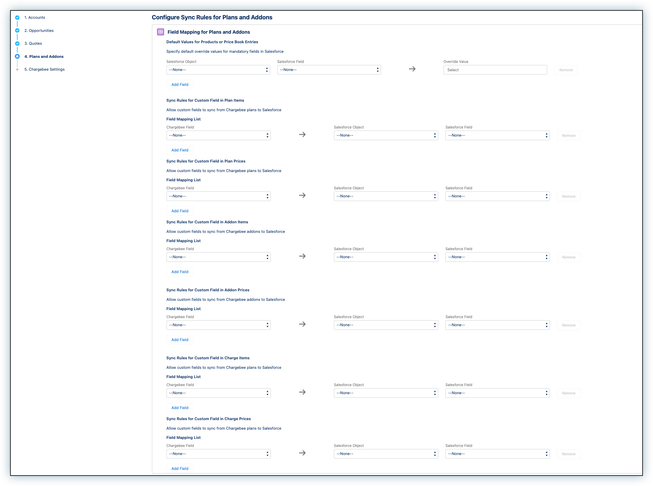This screenshot has width=653, height=486.
Task: Click the Opportunities step checkmark icon
Action: click(x=17, y=30)
